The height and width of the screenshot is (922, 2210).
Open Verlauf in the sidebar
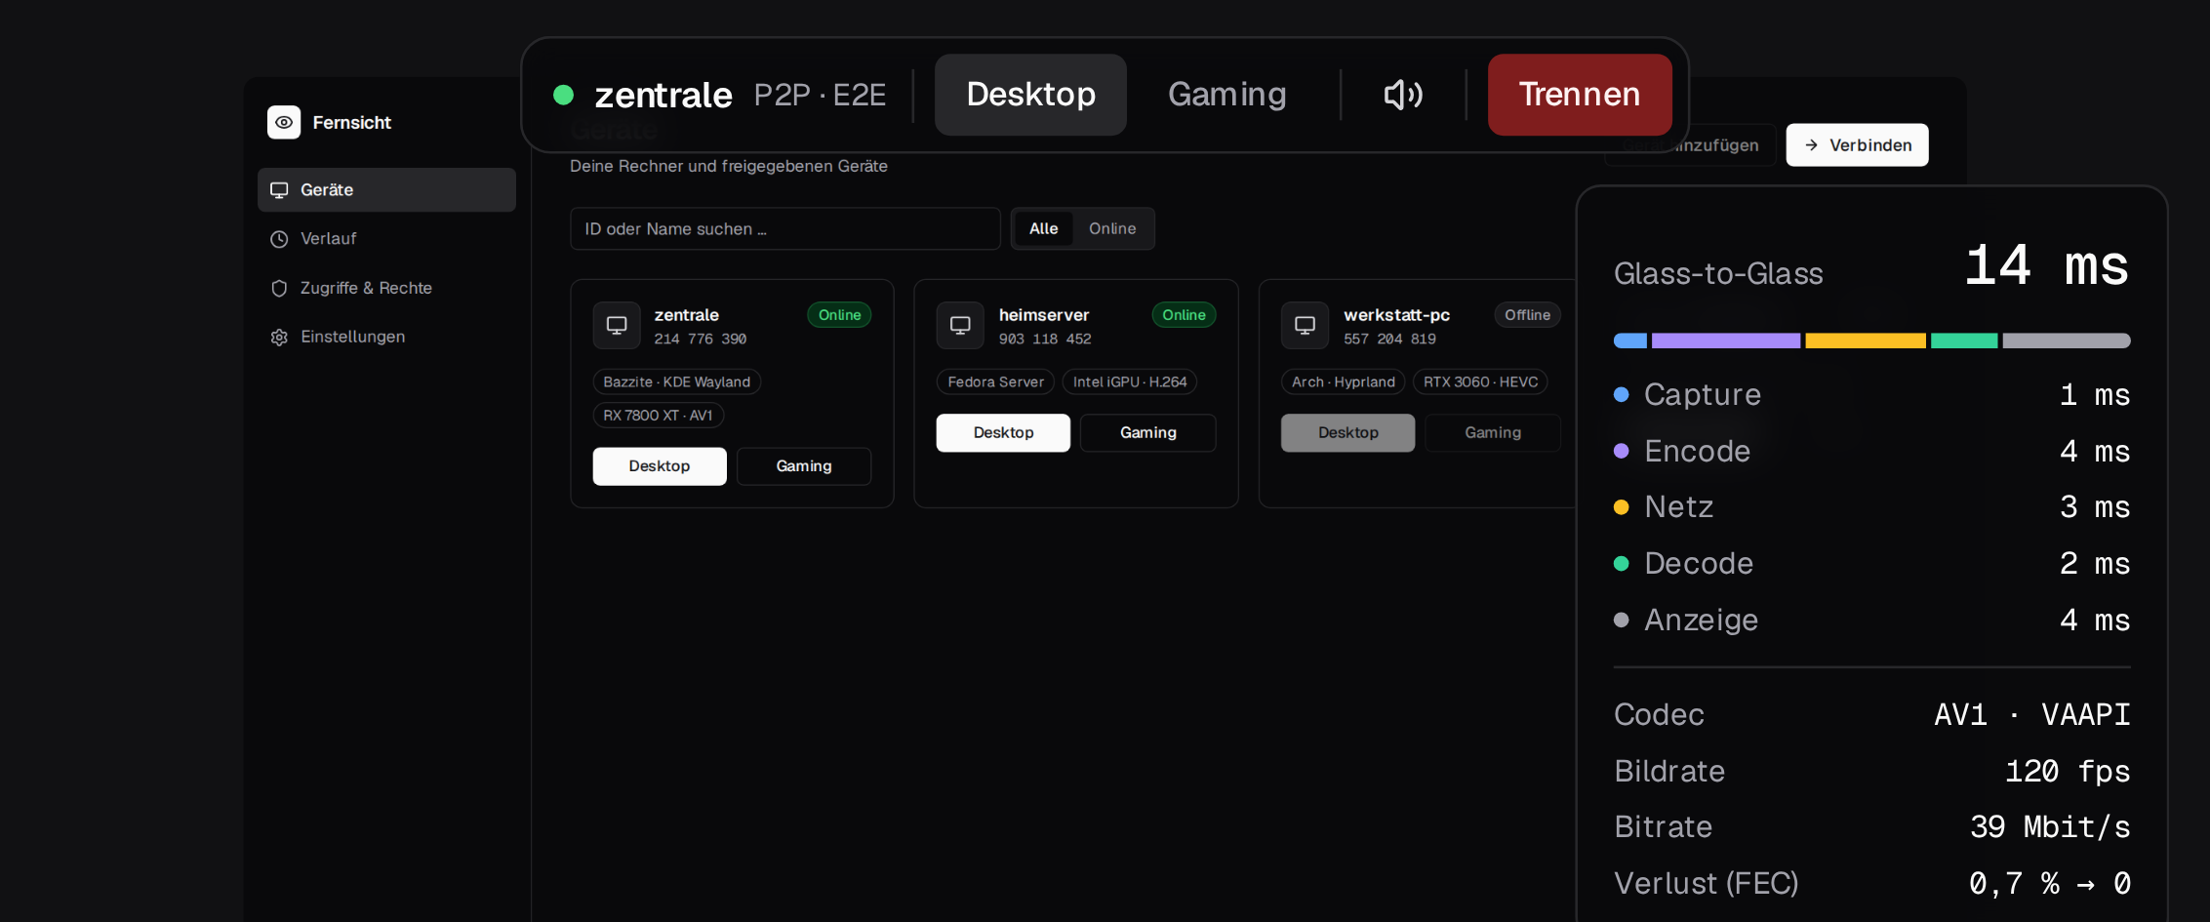[386, 238]
